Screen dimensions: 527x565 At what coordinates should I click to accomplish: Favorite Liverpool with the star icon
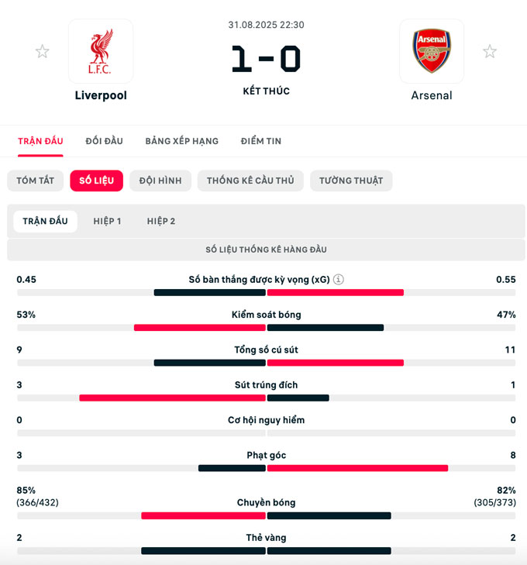[42, 52]
